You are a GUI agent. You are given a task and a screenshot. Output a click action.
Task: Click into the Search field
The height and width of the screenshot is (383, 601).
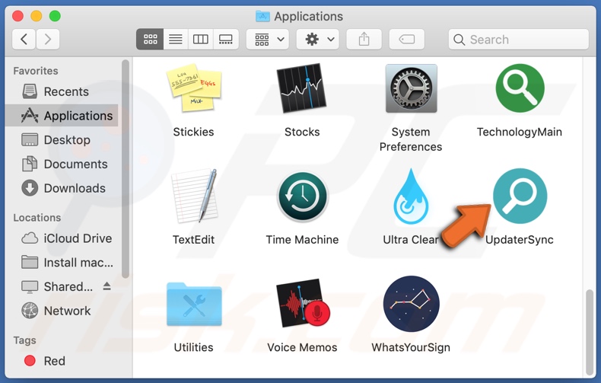518,39
